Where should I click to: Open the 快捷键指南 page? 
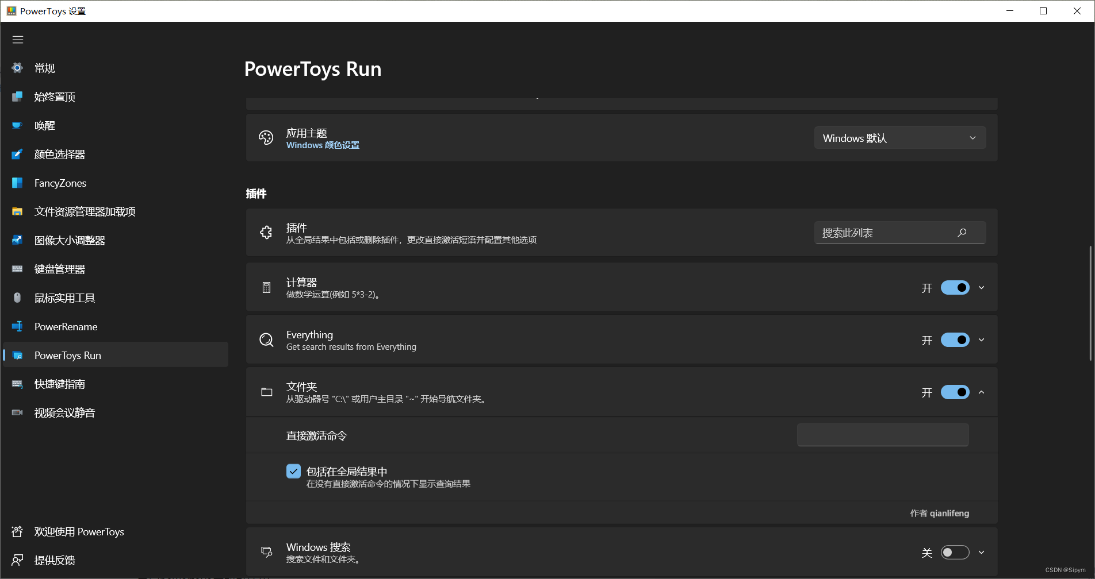[116, 384]
